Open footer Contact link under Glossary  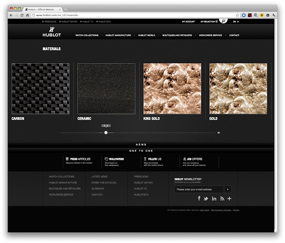coord(97,194)
